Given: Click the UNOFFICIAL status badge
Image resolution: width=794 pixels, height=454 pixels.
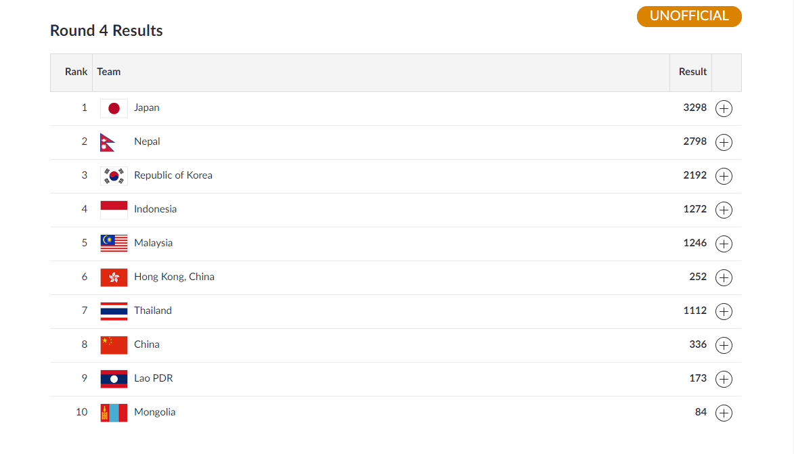Looking at the screenshot, I should (689, 16).
